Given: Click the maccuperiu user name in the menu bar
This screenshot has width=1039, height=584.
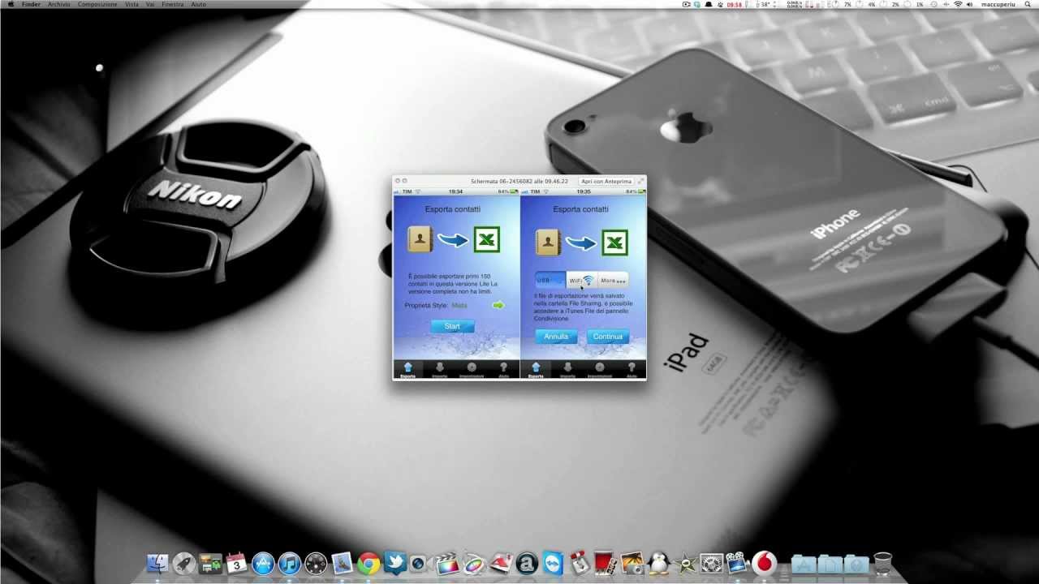Looking at the screenshot, I should (x=998, y=5).
